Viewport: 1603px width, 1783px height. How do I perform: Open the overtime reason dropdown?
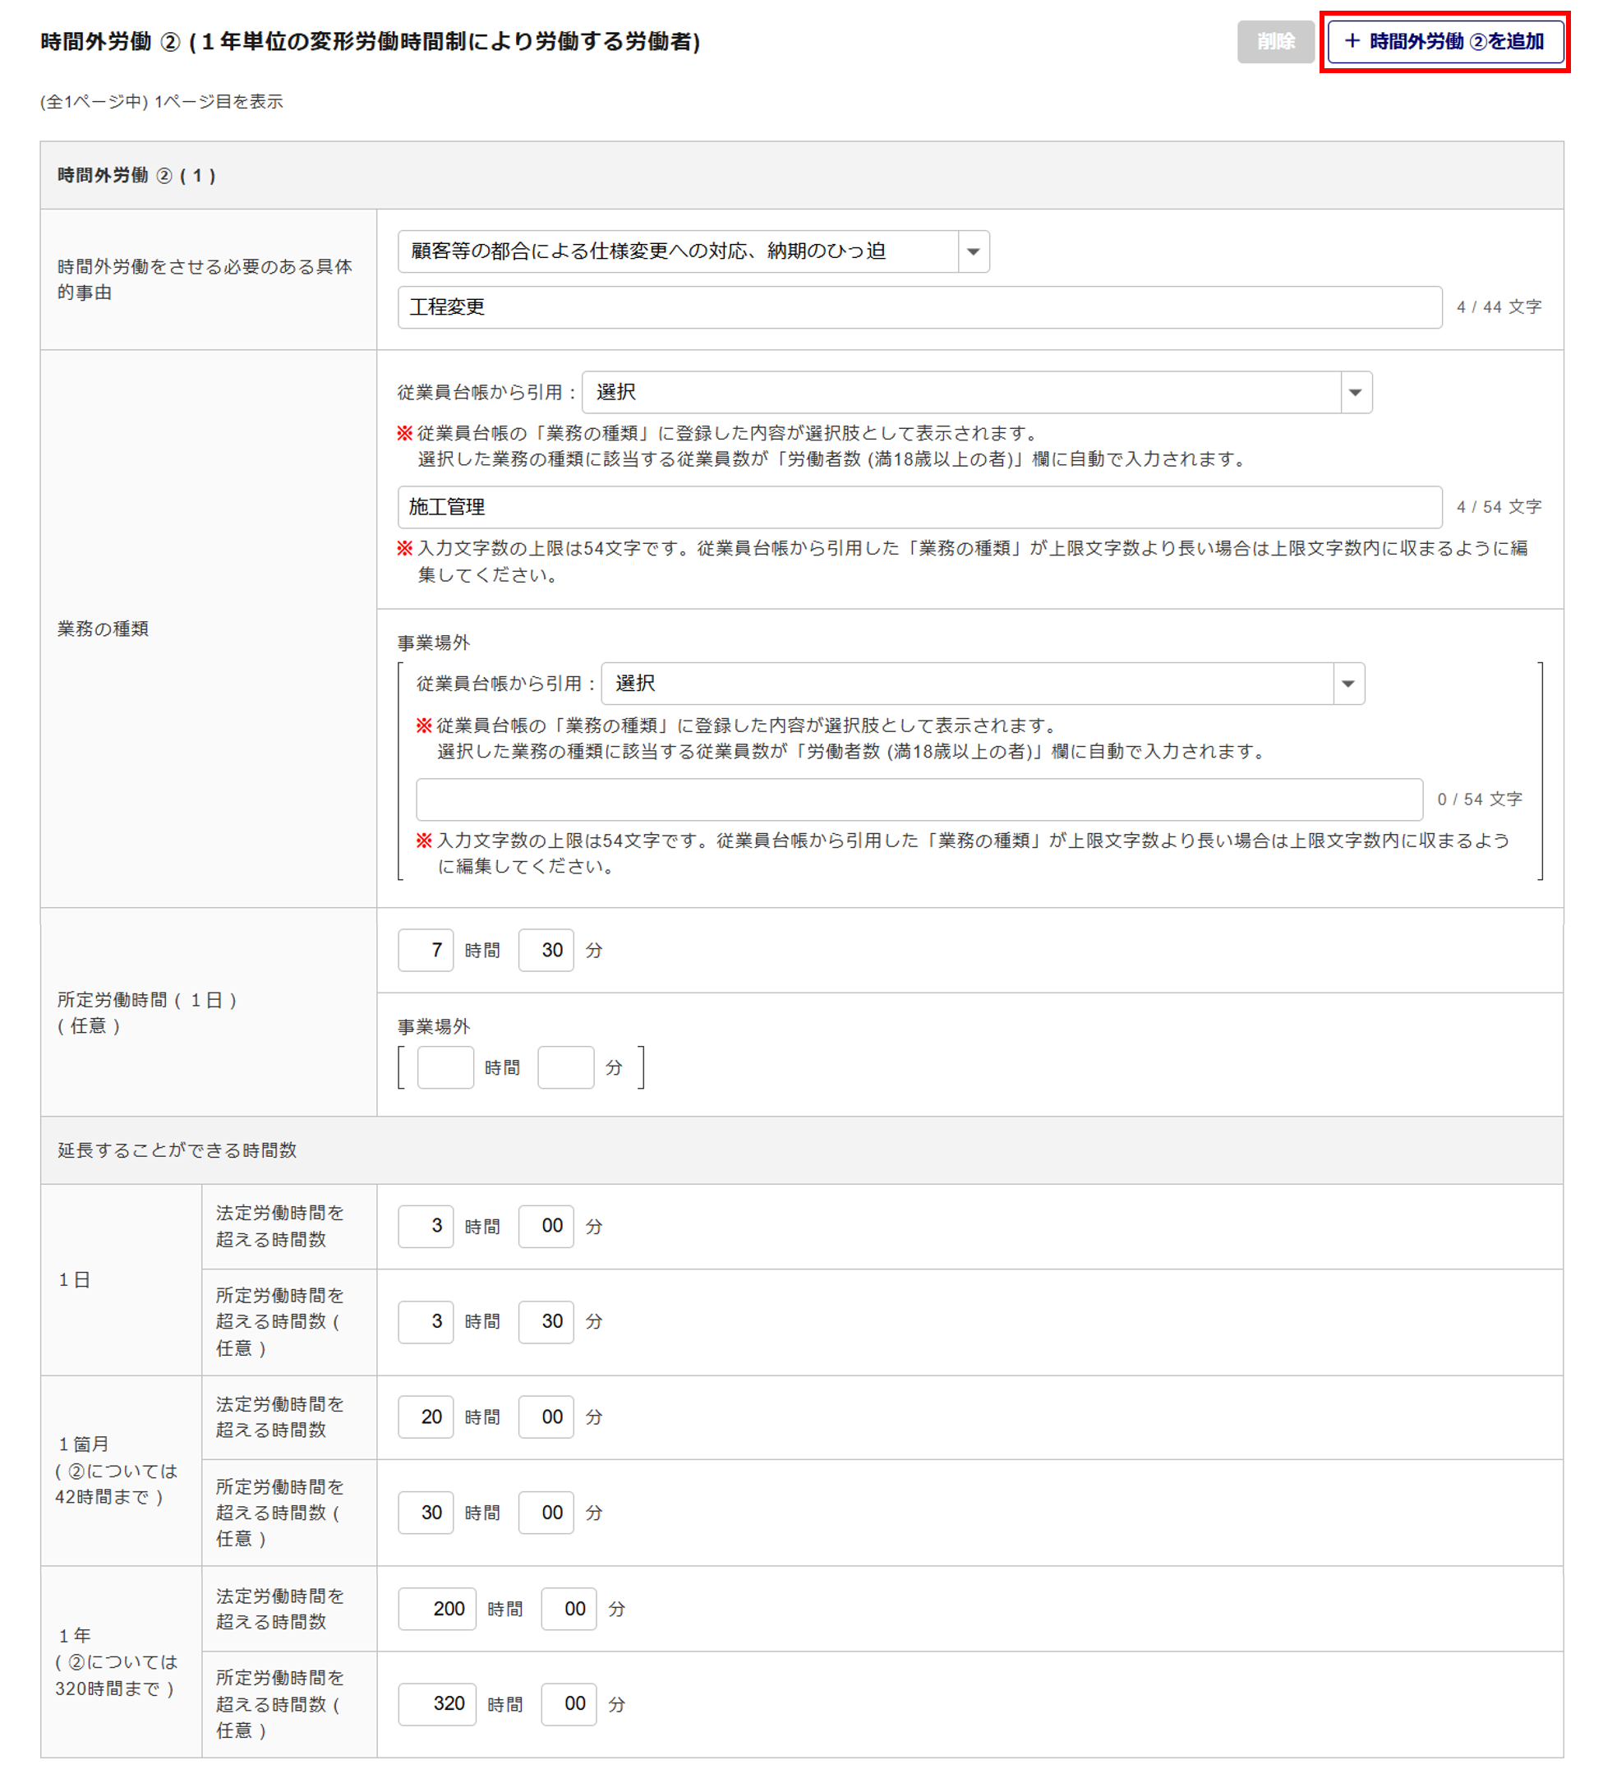click(x=693, y=251)
